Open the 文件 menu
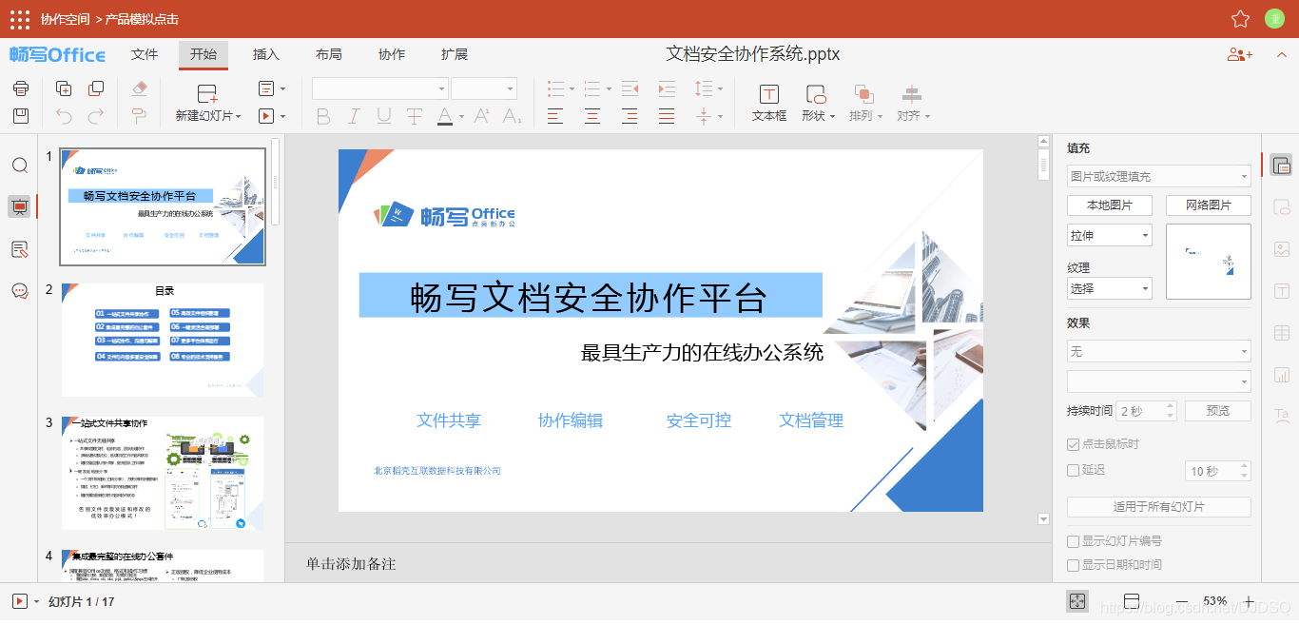Image resolution: width=1299 pixels, height=625 pixels. click(x=145, y=54)
